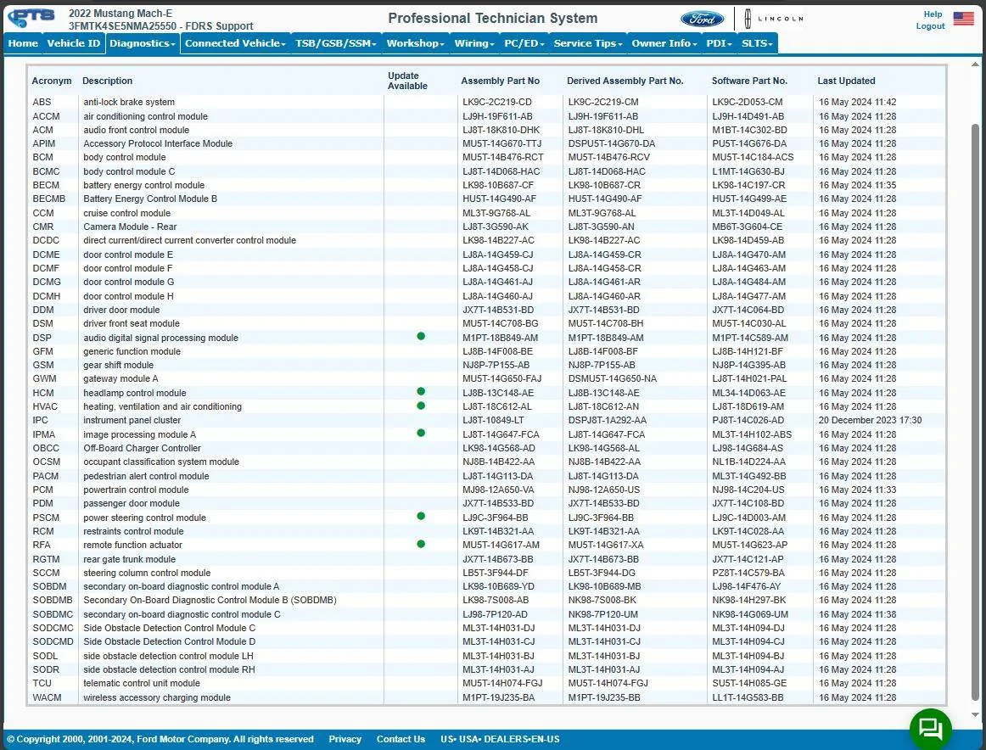Viewport: 986px width, 750px height.
Task: Click the HCM update available green dot
Action: tap(421, 392)
